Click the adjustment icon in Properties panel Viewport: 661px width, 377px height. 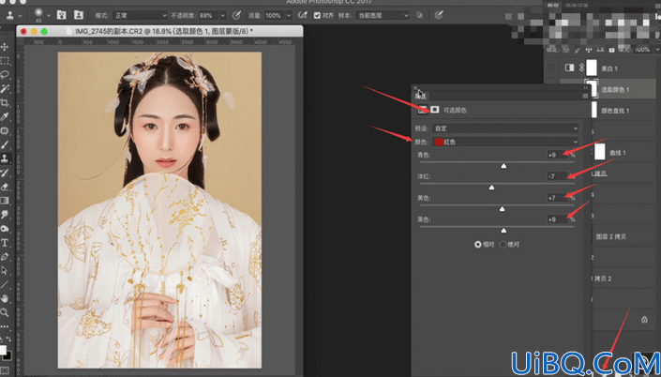point(423,110)
